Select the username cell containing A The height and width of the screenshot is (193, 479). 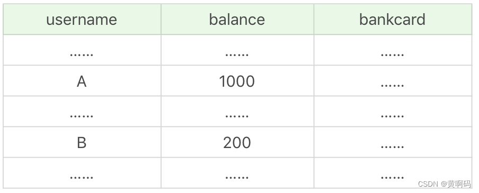pos(82,81)
